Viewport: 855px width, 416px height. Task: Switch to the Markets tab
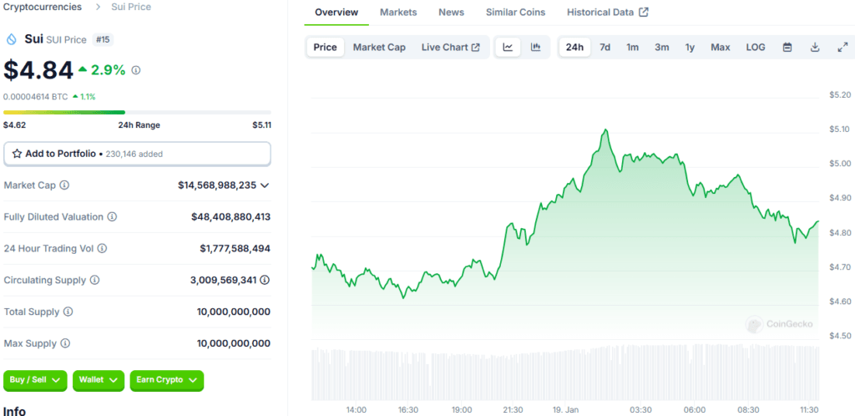(x=398, y=12)
